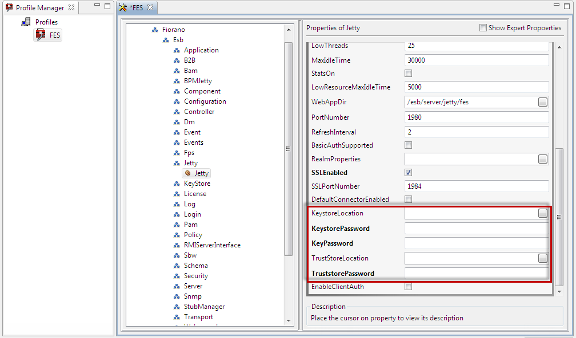The width and height of the screenshot is (576, 338).
Task: Click the tree panel scroll up arrow
Action: (289, 30)
